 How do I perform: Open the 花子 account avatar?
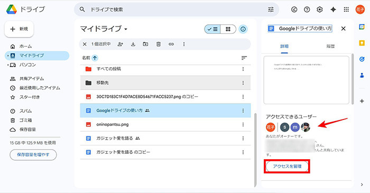(x=360, y=10)
